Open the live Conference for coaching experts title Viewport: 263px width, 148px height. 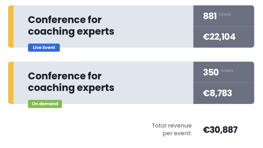tap(71, 25)
